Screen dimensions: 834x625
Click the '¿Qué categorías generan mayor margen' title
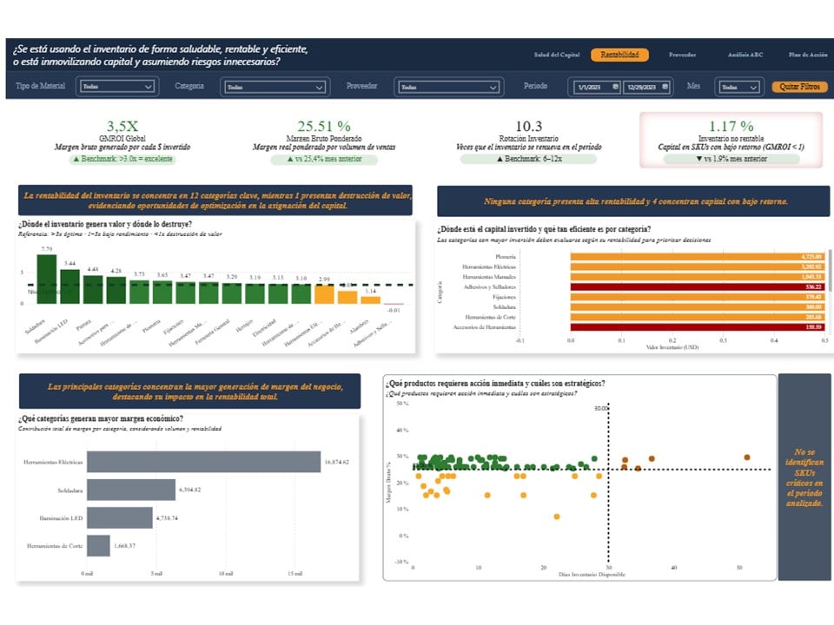click(101, 418)
